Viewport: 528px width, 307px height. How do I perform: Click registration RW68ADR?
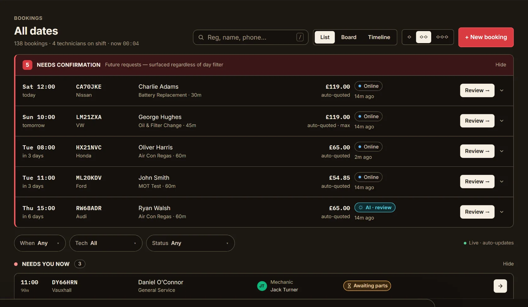pos(89,208)
